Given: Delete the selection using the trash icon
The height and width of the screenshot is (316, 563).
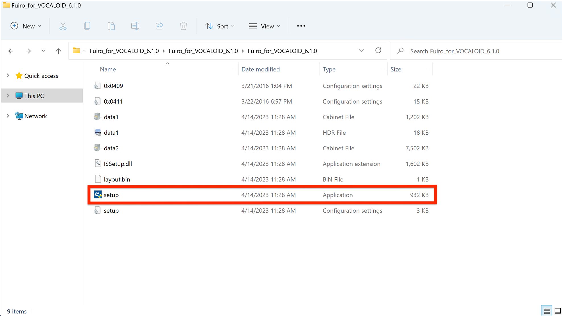Looking at the screenshot, I should [x=183, y=26].
